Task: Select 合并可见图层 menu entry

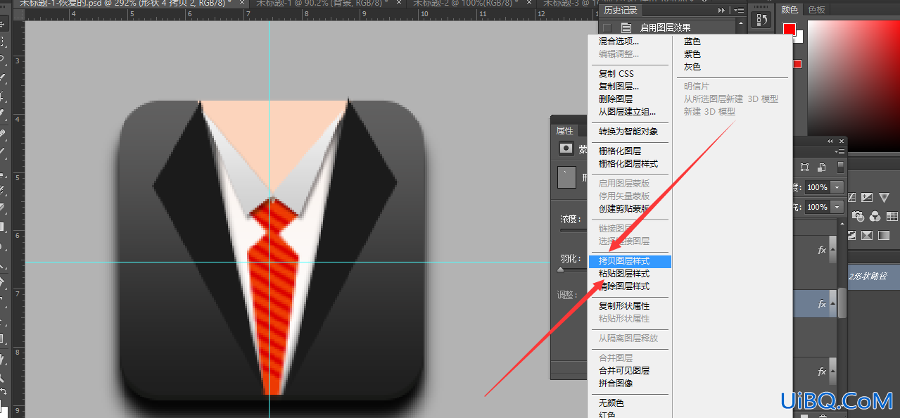Action: [x=624, y=371]
